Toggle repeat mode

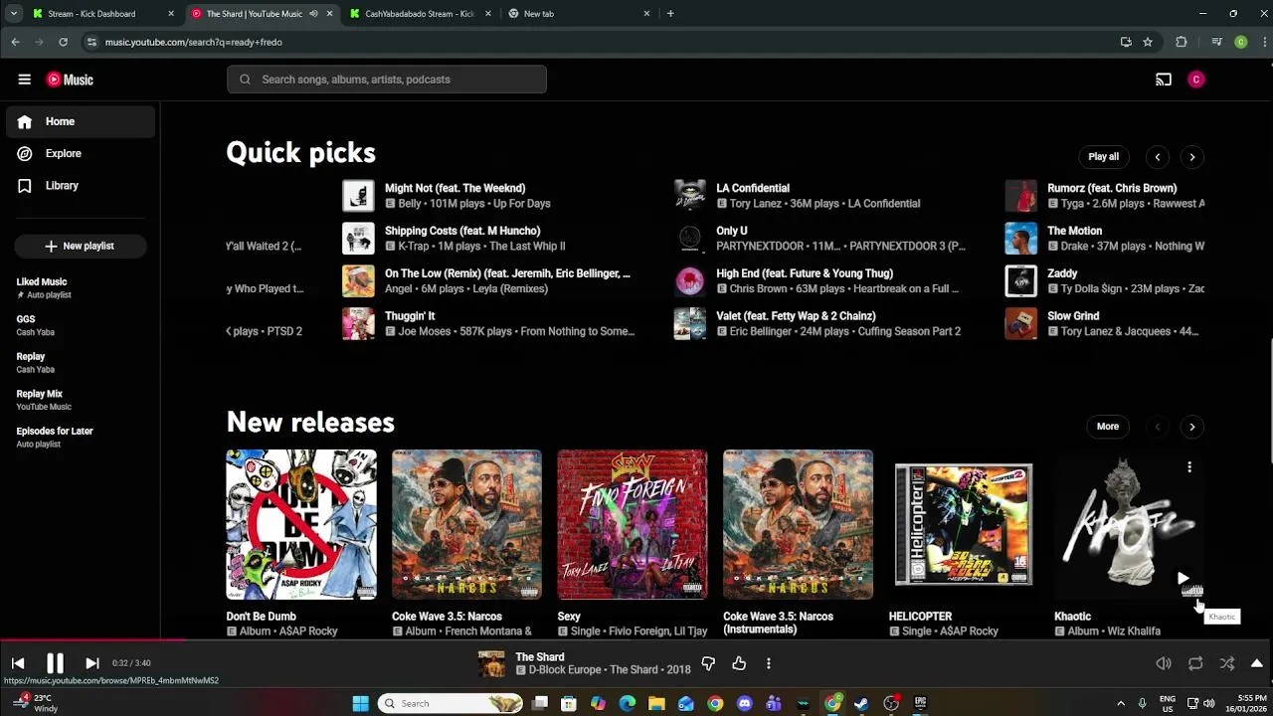tap(1195, 663)
